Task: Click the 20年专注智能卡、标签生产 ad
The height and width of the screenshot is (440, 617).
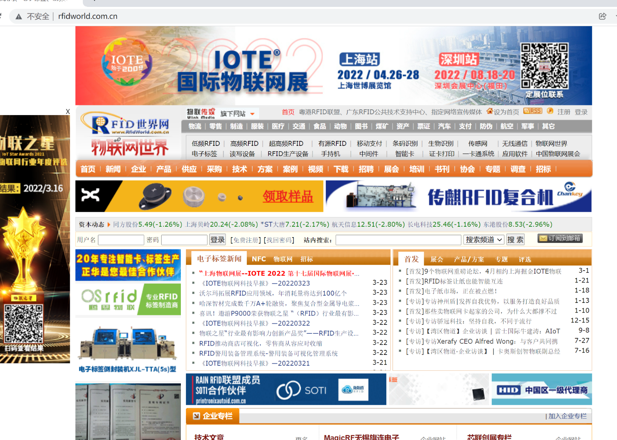Action: pyautogui.click(x=128, y=265)
